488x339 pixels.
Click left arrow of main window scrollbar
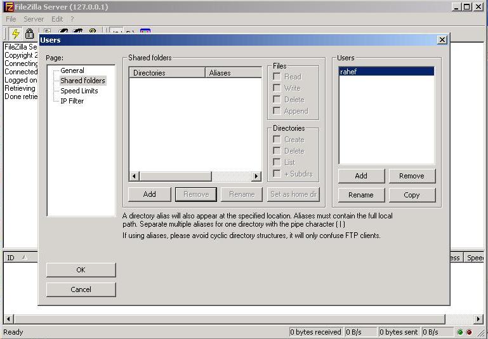pos(8,319)
